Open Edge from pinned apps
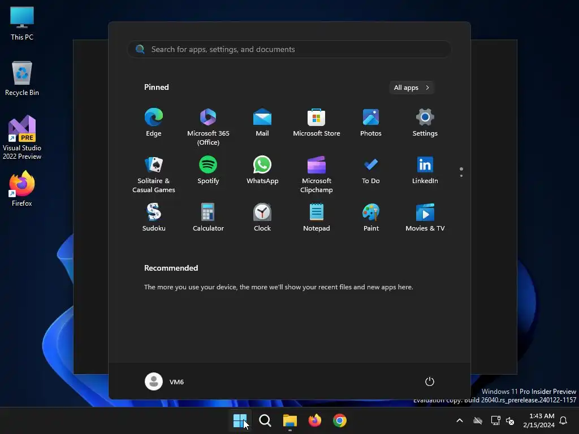This screenshot has width=579, height=434. point(154,123)
